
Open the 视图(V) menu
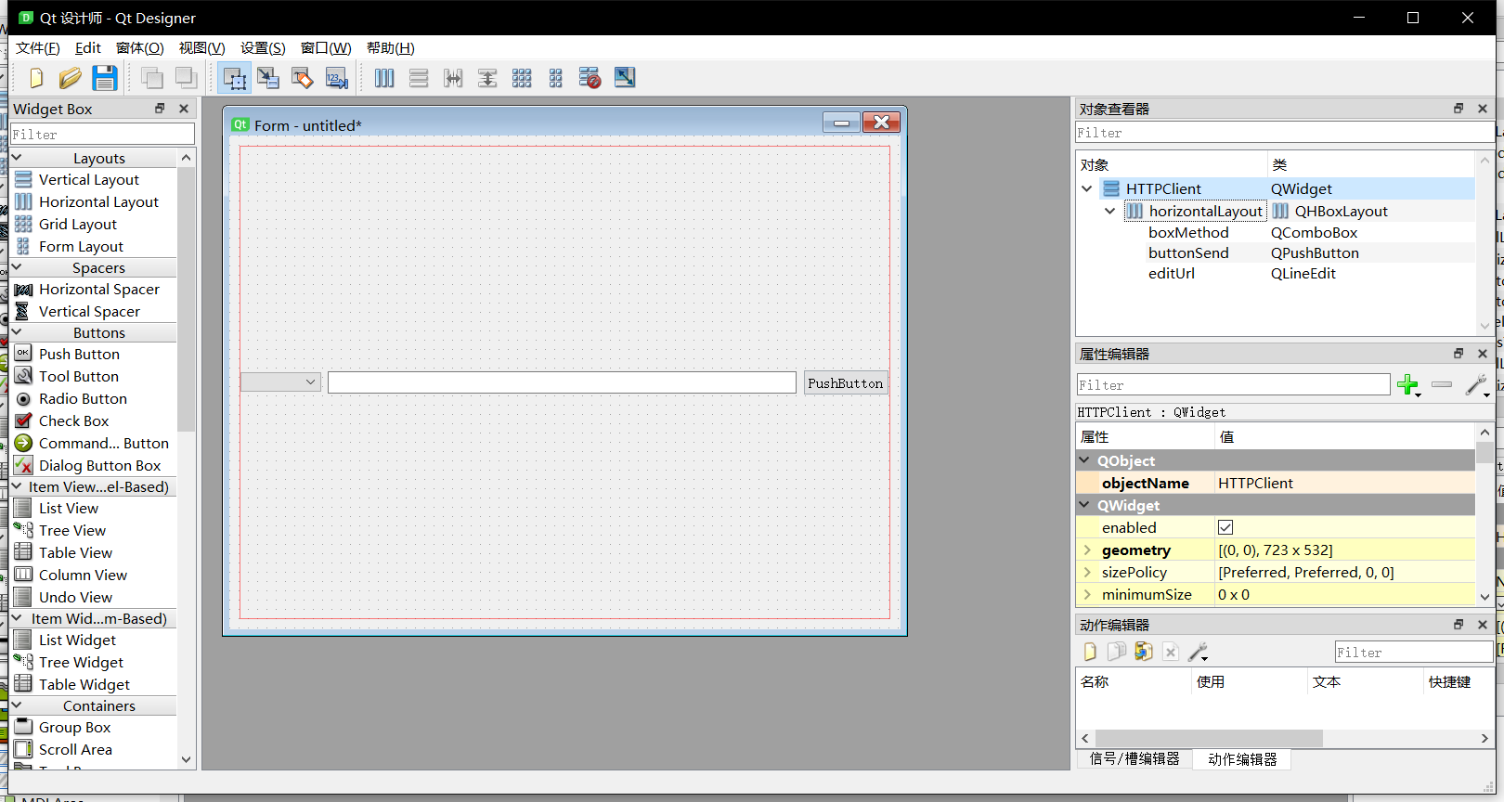point(202,48)
